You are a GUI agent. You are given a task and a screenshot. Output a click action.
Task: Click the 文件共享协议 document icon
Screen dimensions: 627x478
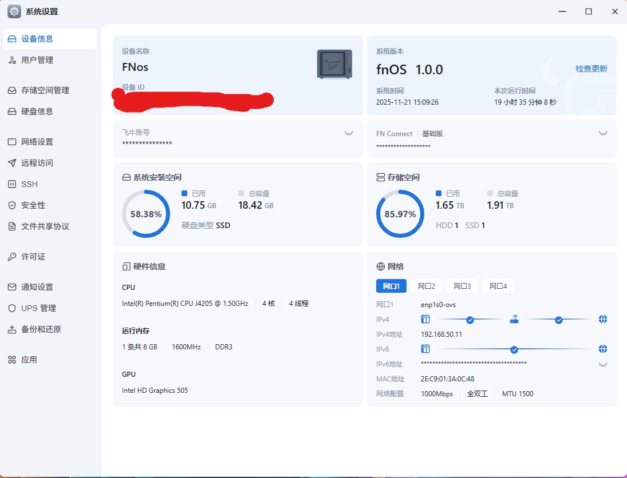12,226
